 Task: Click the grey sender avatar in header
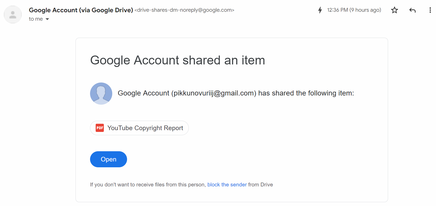pyautogui.click(x=13, y=15)
